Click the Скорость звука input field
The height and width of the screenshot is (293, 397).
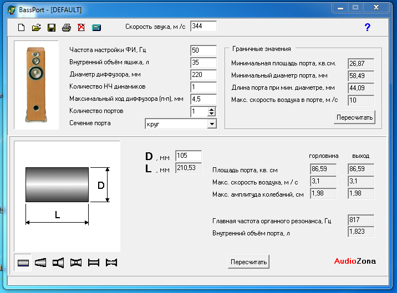point(203,26)
